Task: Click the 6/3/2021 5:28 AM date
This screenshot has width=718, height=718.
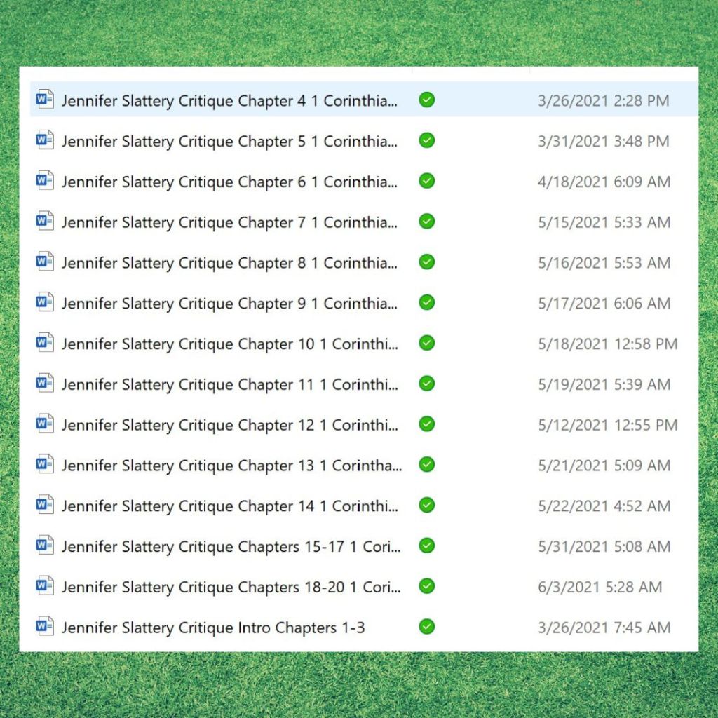Action: (600, 587)
